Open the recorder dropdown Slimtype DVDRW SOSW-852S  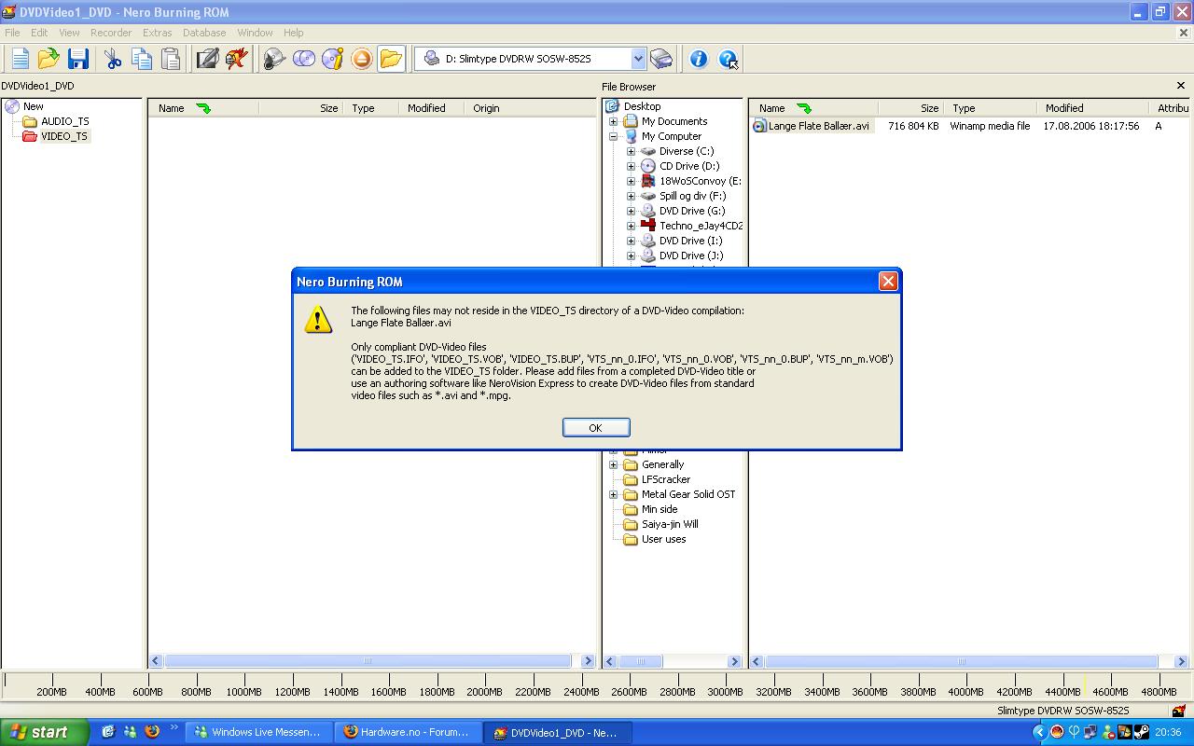[531, 59]
